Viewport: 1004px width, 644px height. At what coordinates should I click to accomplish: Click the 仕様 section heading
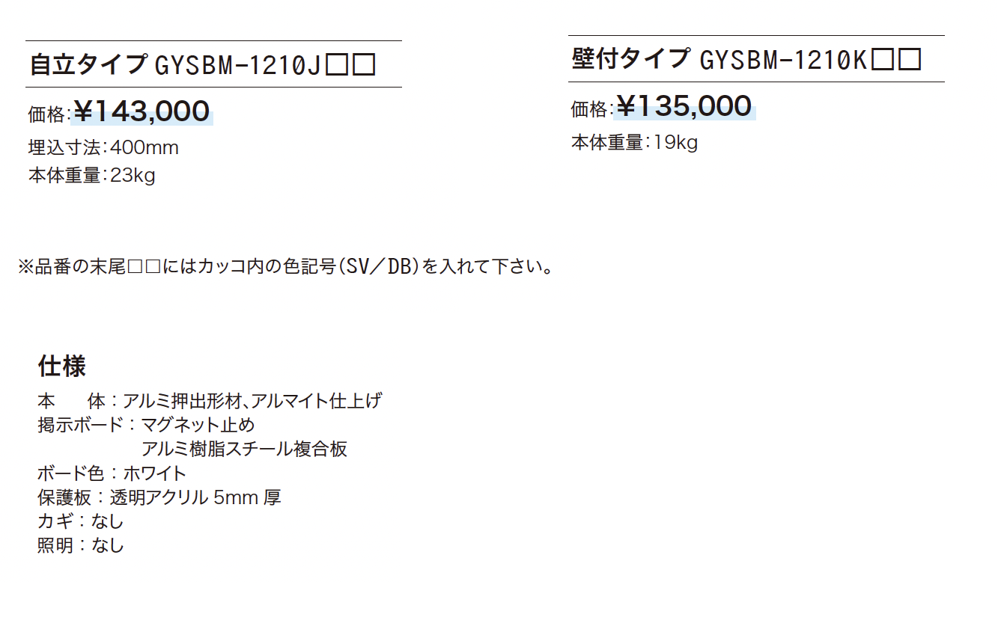[x=62, y=366]
